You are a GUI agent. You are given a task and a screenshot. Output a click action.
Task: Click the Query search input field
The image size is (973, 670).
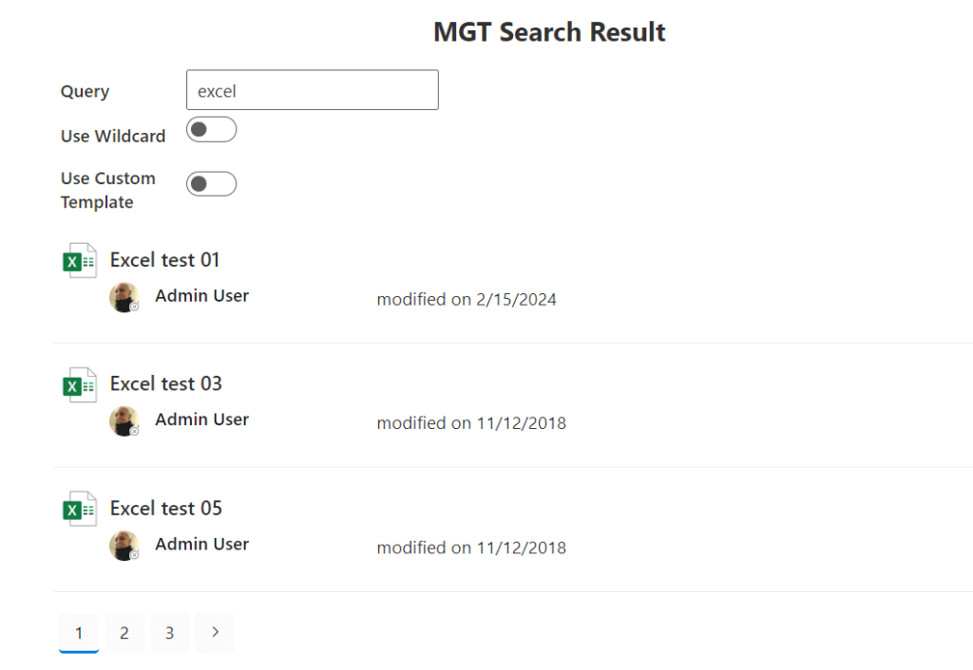(x=312, y=90)
